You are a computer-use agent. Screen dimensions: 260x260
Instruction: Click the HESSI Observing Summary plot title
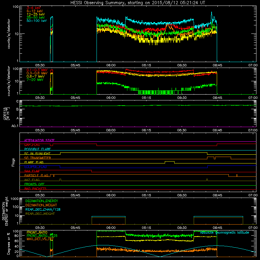click(137, 3)
